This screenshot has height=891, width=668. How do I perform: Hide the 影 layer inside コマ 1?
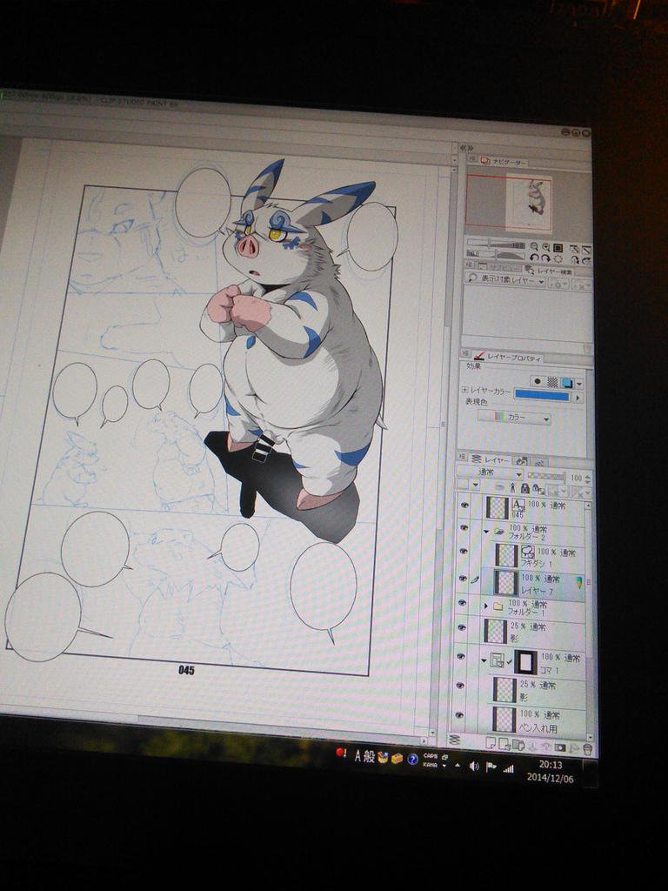[460, 686]
